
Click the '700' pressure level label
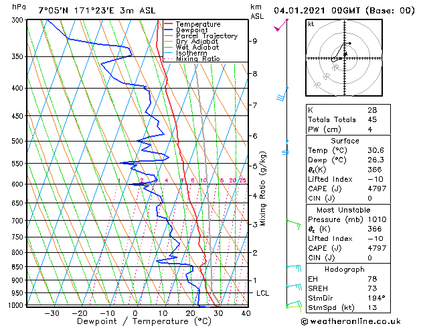19,221
